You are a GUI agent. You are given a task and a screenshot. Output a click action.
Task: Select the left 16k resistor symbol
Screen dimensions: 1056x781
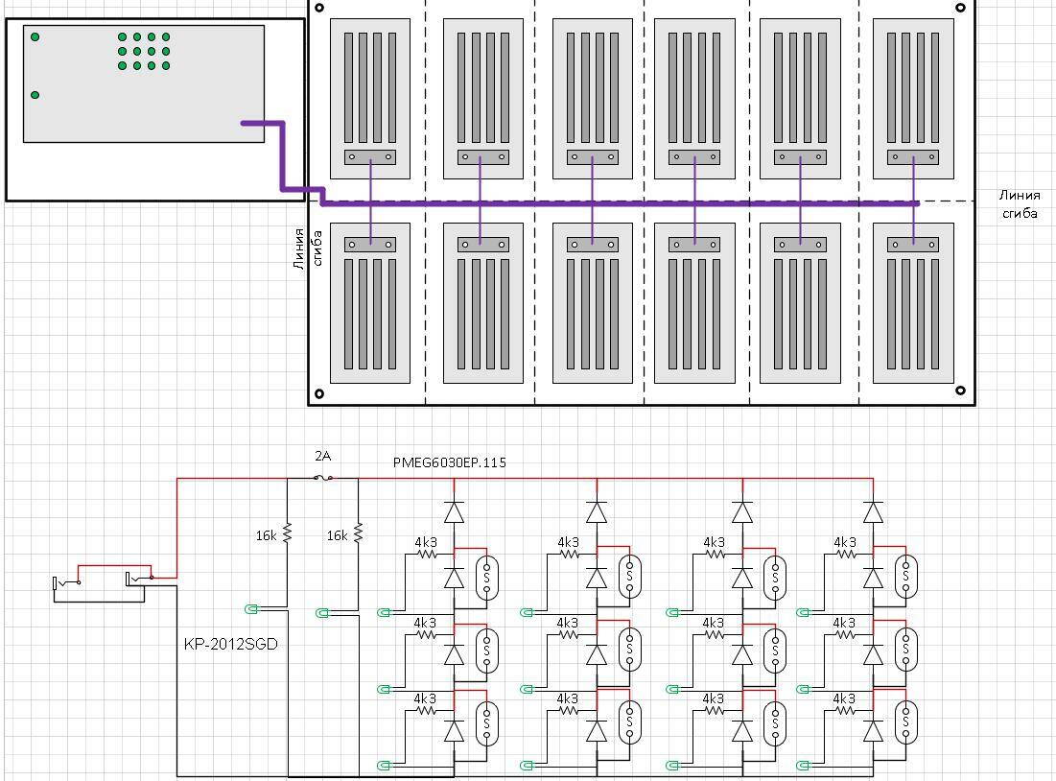287,534
